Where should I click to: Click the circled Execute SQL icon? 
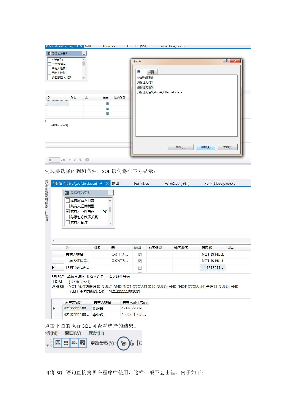[x=124, y=343]
